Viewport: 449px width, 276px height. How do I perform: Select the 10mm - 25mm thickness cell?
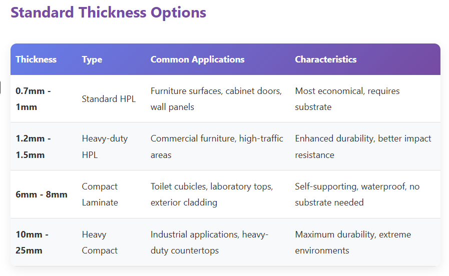[x=33, y=242]
